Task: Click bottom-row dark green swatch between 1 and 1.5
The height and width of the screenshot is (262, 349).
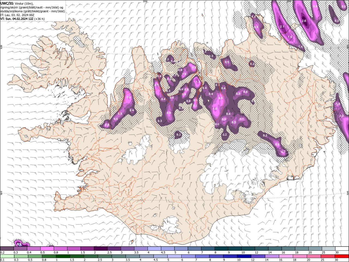Action: pos(63,256)
